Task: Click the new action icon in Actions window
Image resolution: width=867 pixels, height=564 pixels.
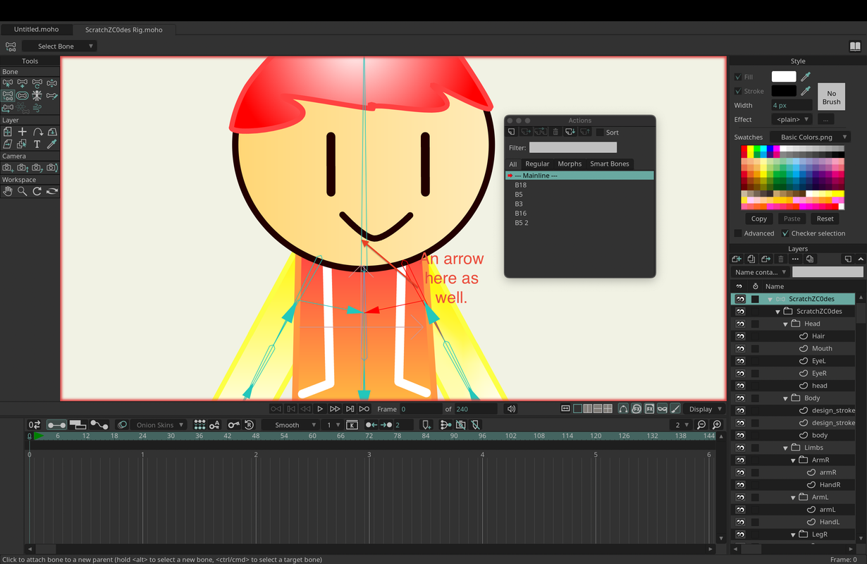Action: coord(512,132)
